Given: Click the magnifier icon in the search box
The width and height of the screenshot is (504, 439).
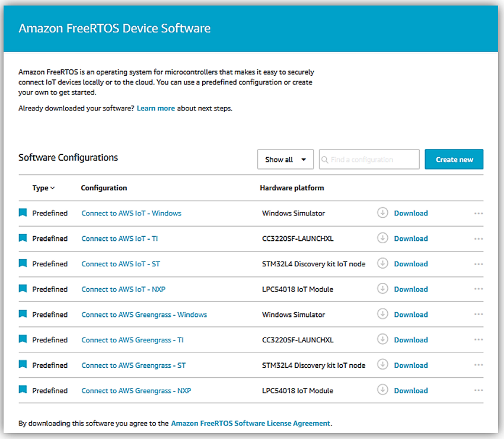Looking at the screenshot, I should pos(325,160).
